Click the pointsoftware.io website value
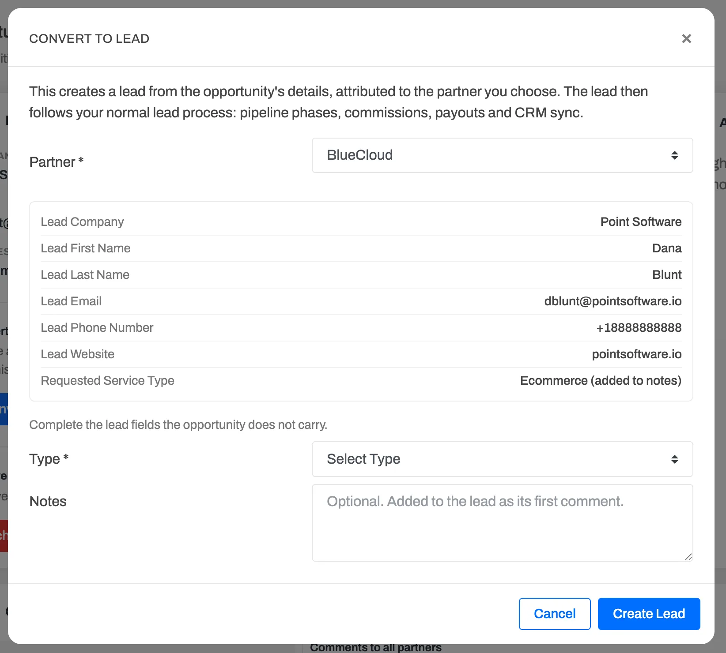 point(637,354)
